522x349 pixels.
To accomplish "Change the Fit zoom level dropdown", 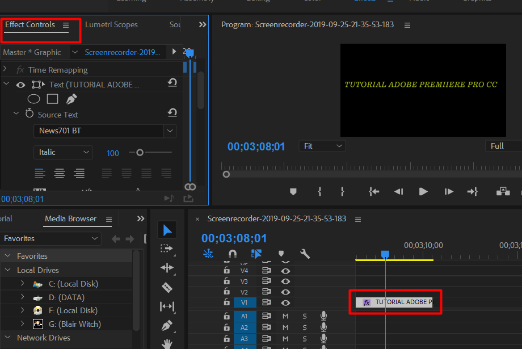I will coord(322,146).
